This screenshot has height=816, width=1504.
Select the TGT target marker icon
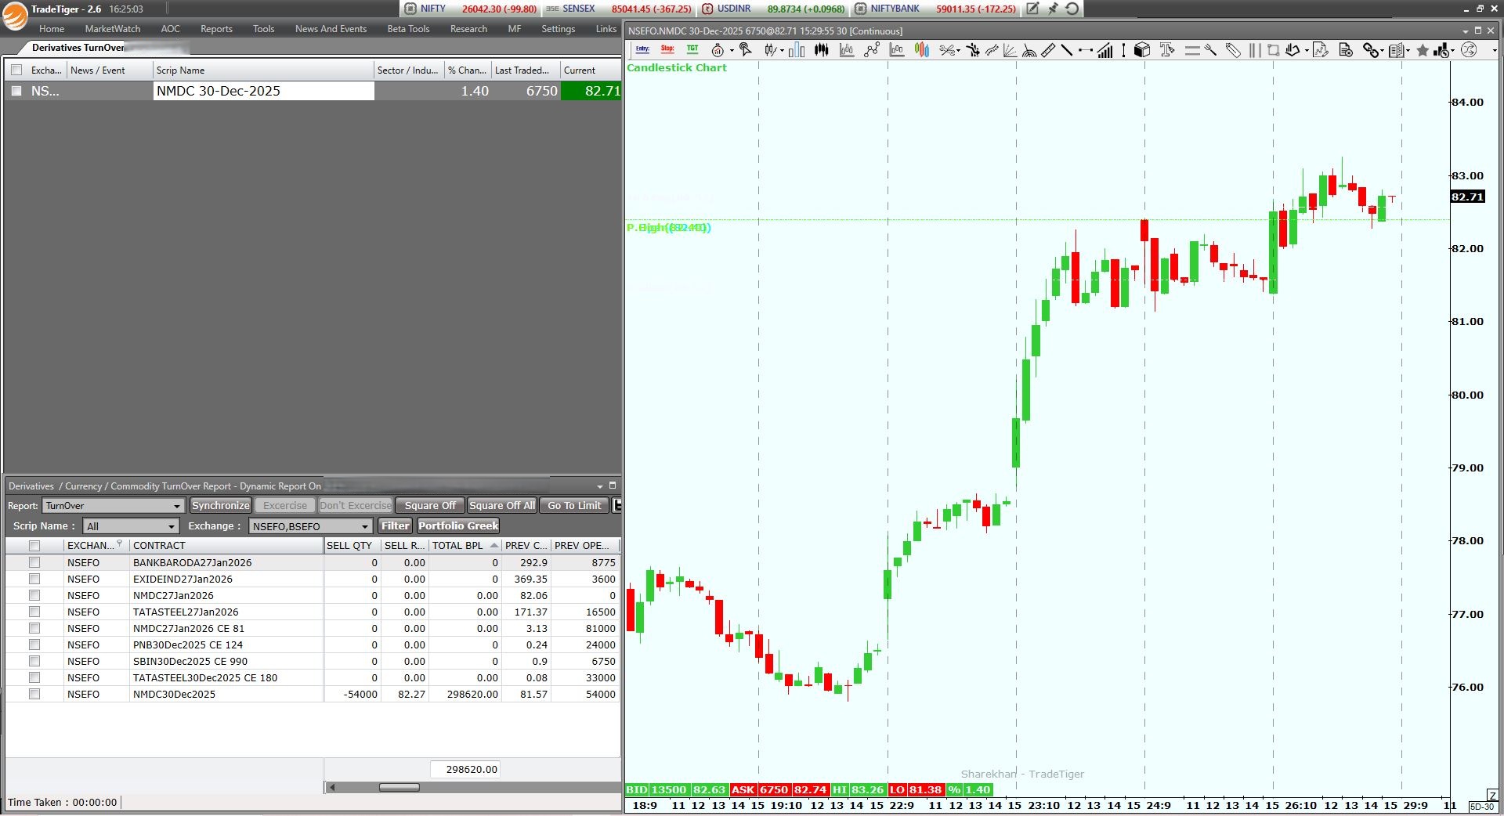692,49
